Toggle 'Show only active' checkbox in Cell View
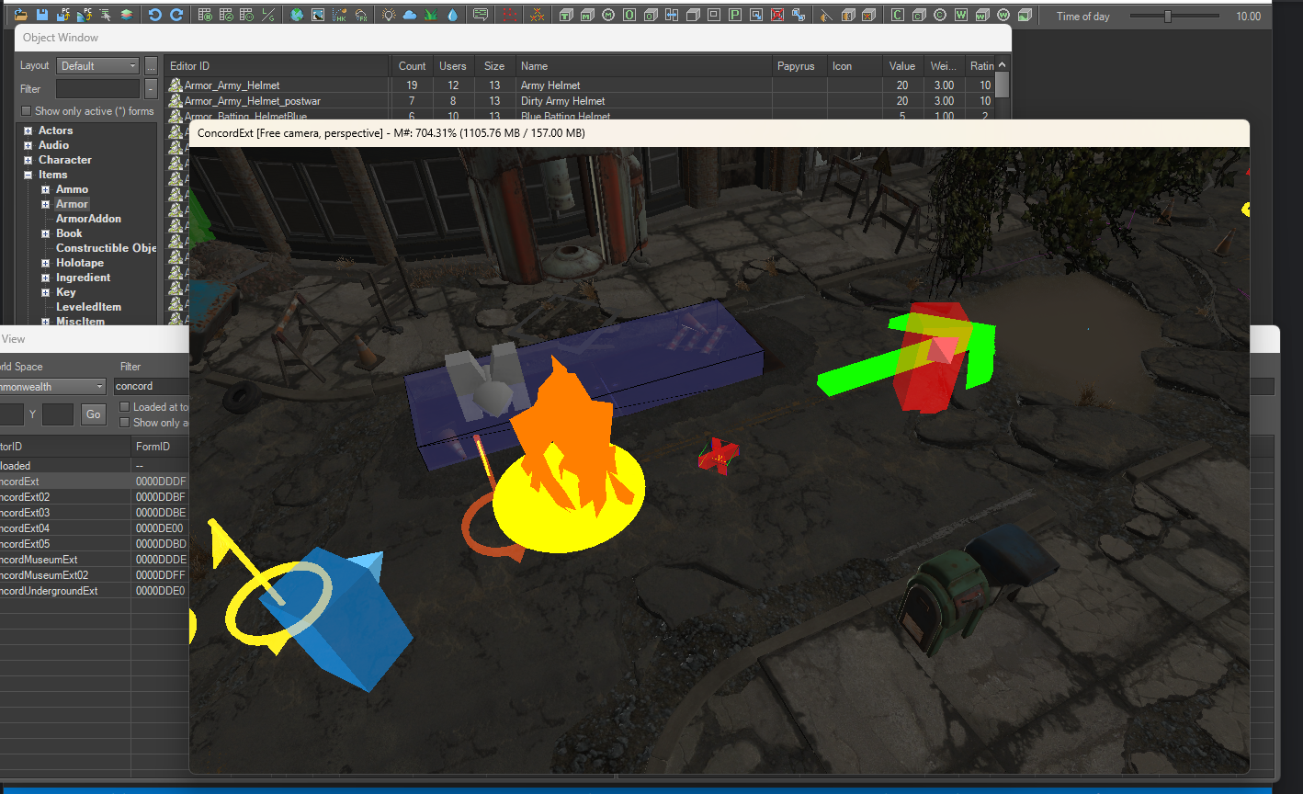This screenshot has height=794, width=1303. point(125,423)
